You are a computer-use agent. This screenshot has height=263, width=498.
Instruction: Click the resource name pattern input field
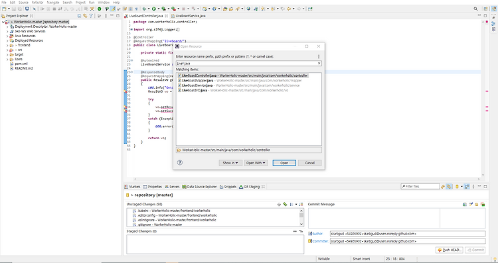(x=249, y=64)
